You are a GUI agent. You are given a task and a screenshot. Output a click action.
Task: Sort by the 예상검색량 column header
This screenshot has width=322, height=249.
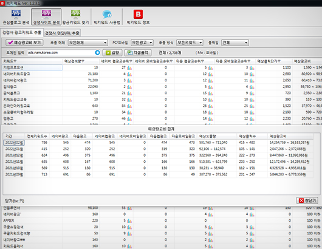(81, 61)
